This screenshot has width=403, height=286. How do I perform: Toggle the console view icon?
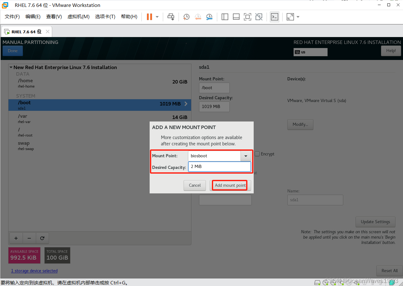274,17
